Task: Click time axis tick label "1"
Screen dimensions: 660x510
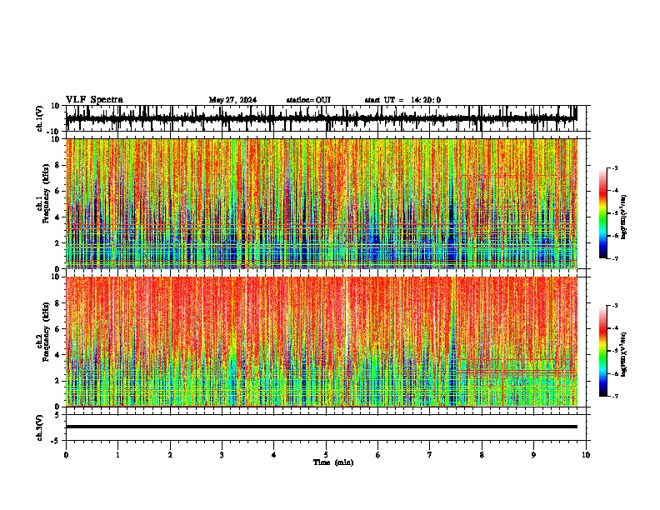Action: coord(117,455)
